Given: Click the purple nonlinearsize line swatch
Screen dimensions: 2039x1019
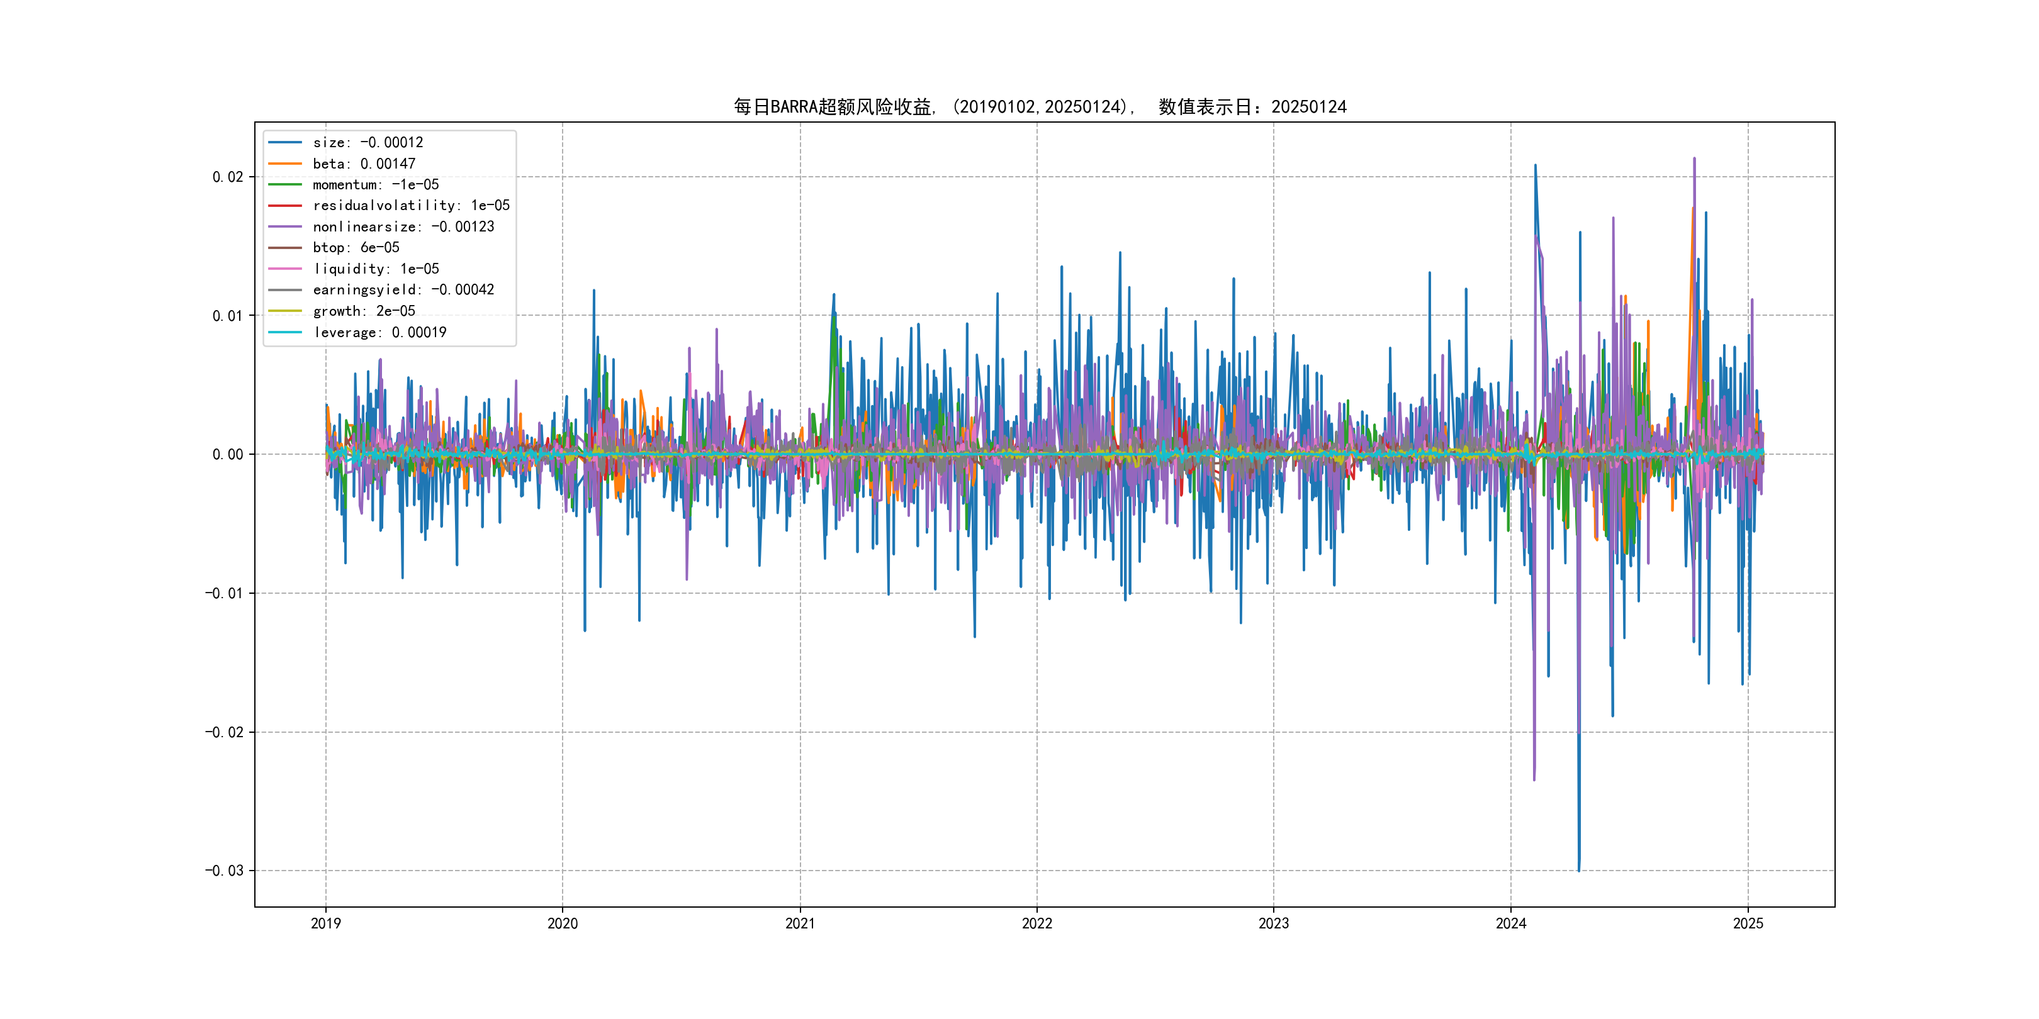Looking at the screenshot, I should [285, 227].
